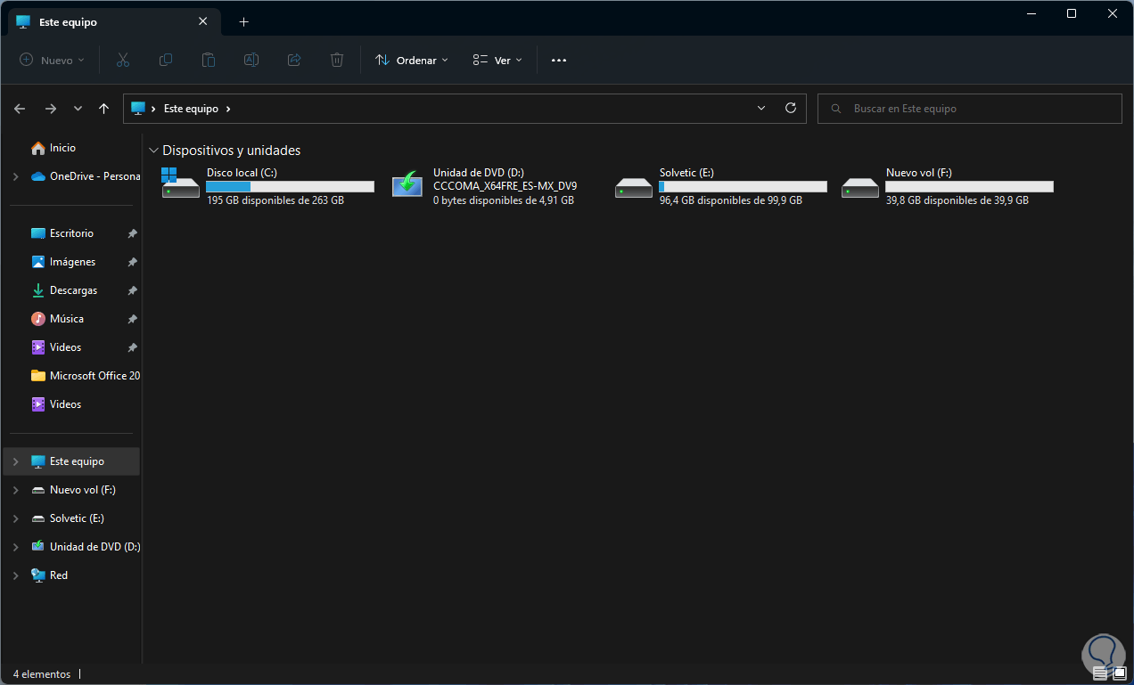Click the Paste clipboard icon
This screenshot has width=1134, height=685.
(209, 60)
